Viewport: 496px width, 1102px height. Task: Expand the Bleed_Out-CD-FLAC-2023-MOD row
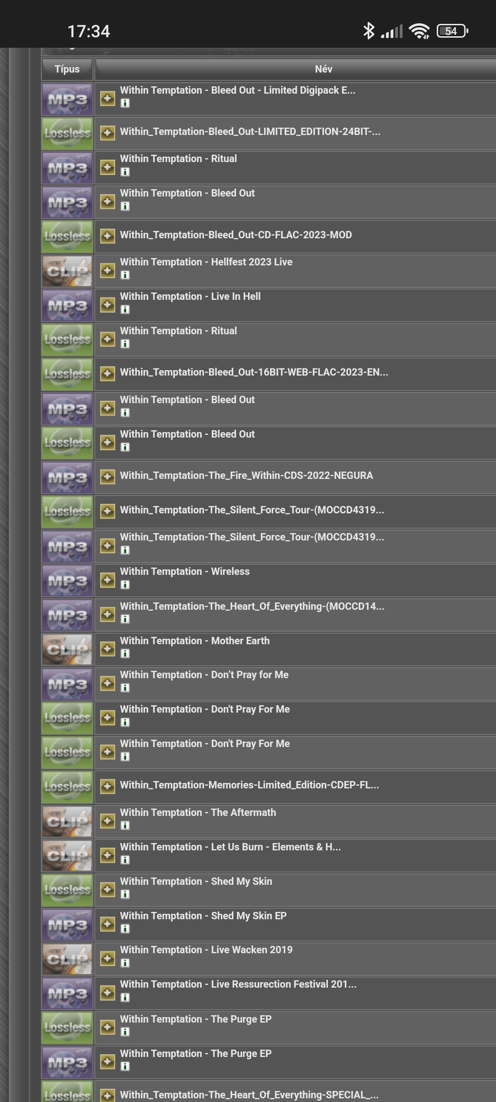(107, 236)
